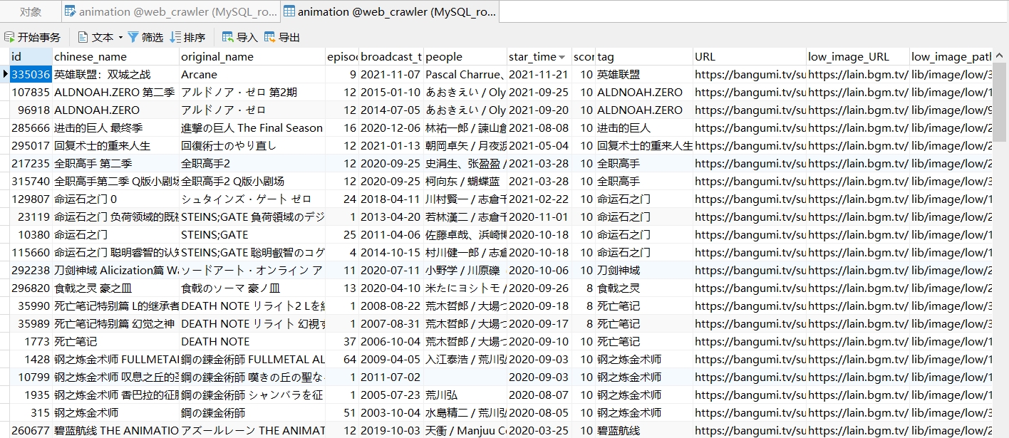Sort by the chinese_name column header

[115, 56]
